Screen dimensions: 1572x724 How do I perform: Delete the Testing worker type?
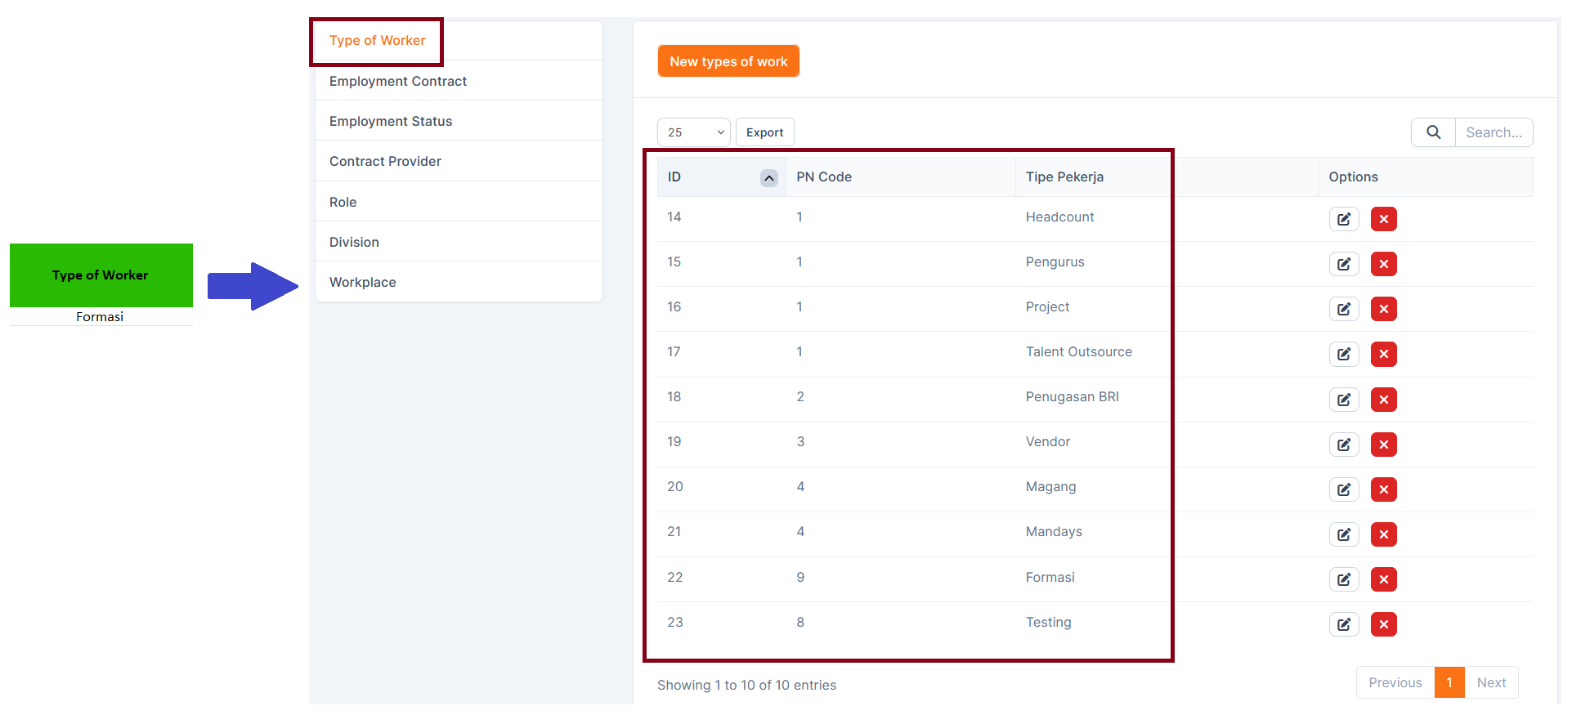click(x=1383, y=624)
